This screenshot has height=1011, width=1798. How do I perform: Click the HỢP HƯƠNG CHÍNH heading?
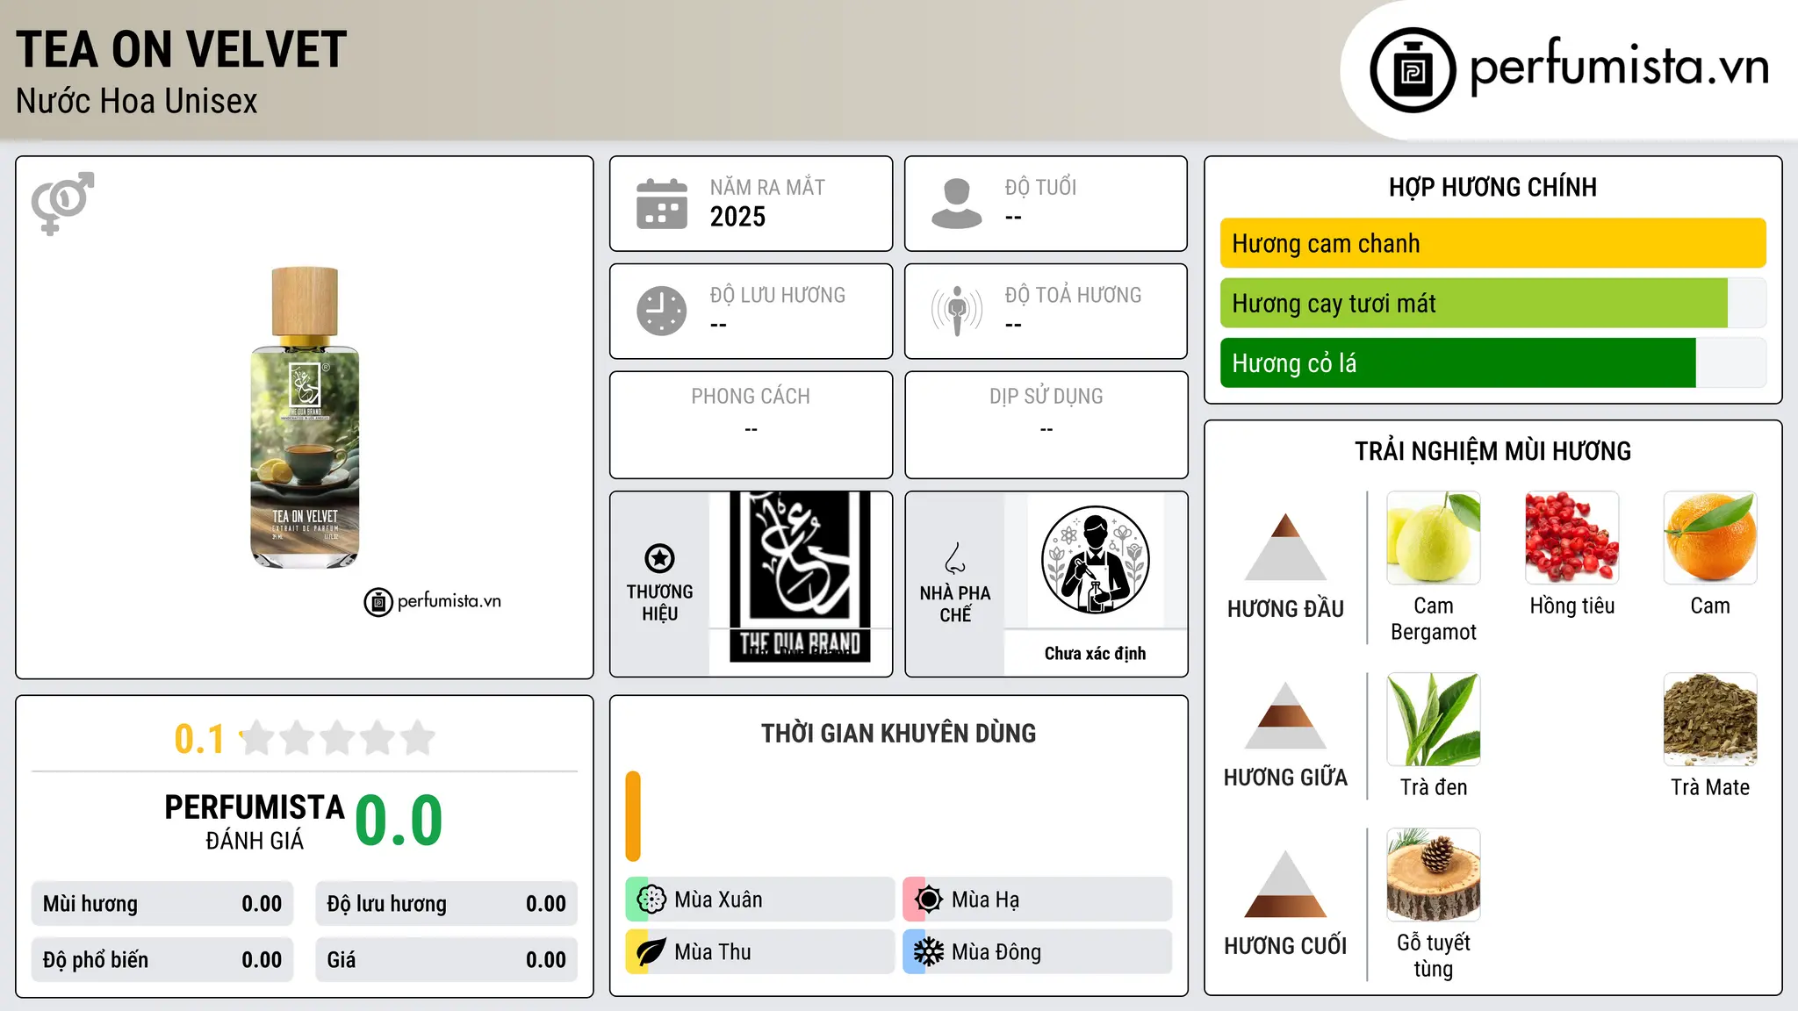(1492, 188)
